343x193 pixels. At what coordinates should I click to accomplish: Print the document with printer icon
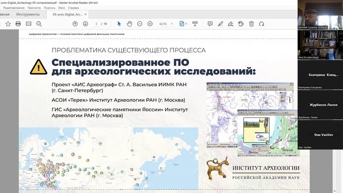pos(18,24)
